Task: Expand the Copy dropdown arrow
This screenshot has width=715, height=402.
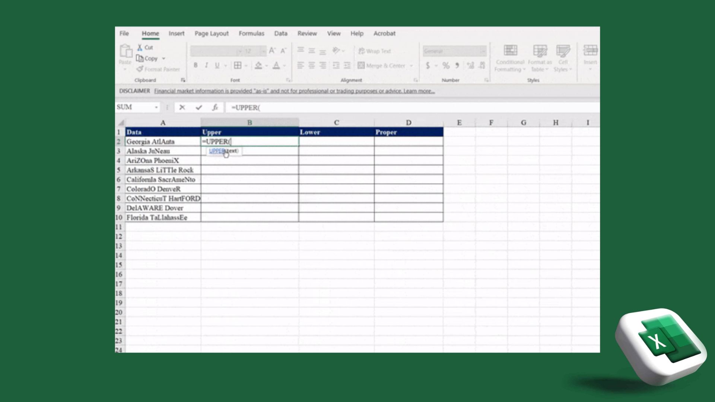Action: (x=163, y=58)
